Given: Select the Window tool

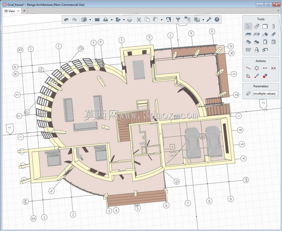Looking at the screenshot, I should (273, 42).
